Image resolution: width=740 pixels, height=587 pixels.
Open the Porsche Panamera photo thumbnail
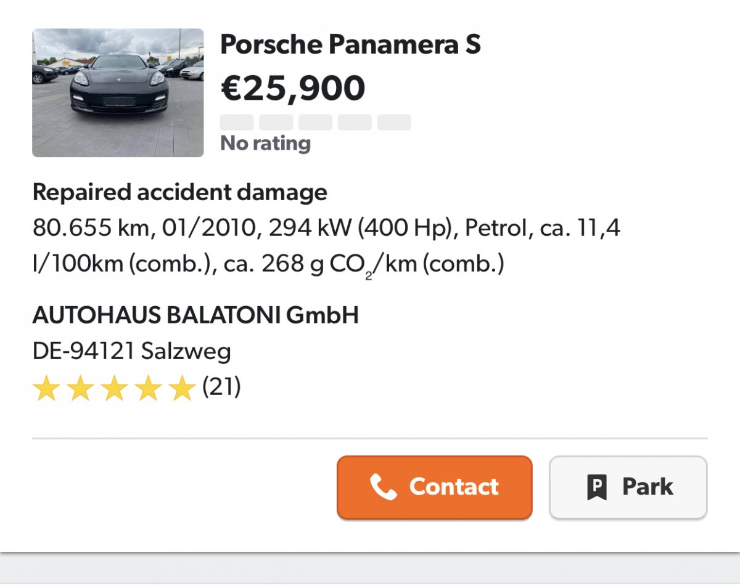(x=118, y=92)
